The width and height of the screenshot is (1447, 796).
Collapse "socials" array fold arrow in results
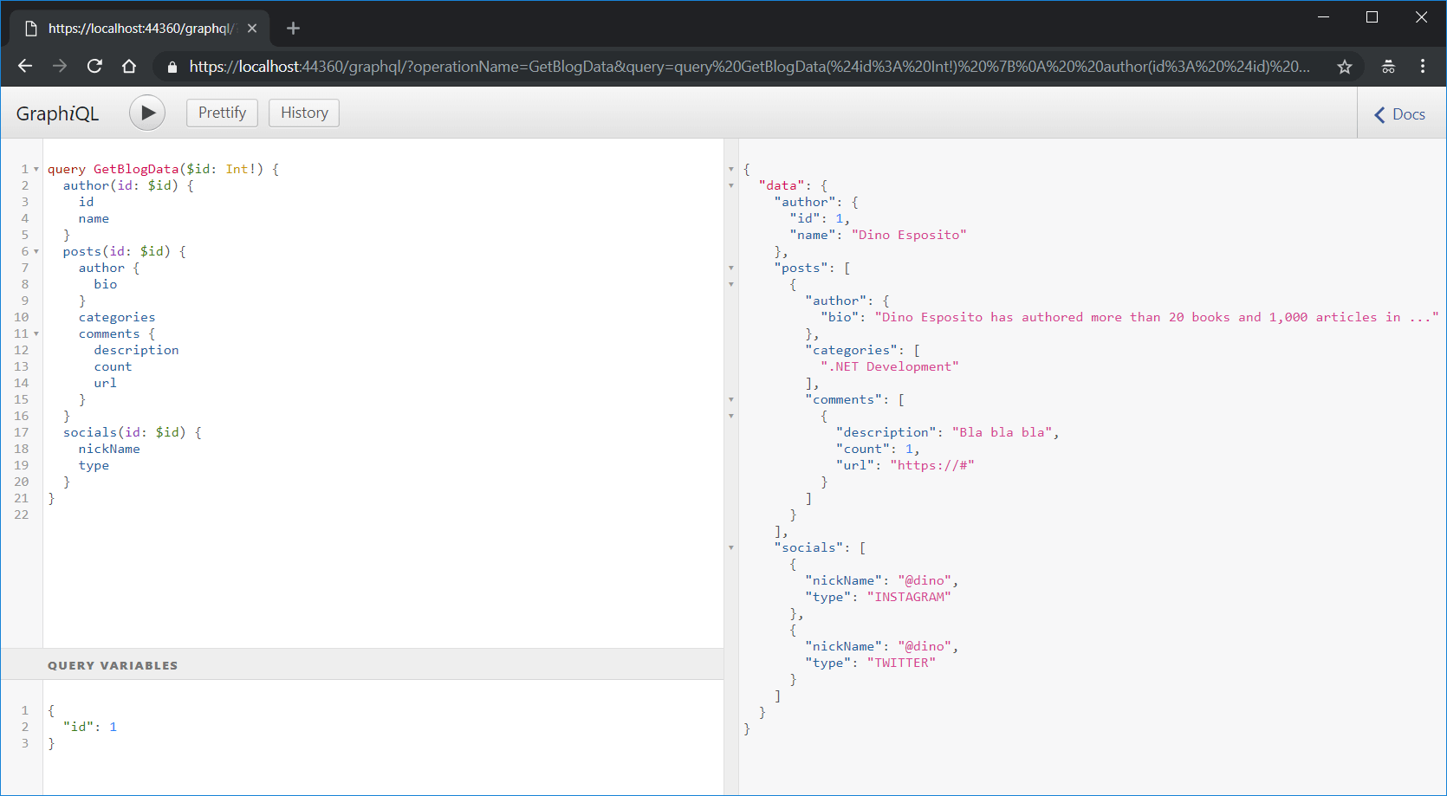(731, 548)
